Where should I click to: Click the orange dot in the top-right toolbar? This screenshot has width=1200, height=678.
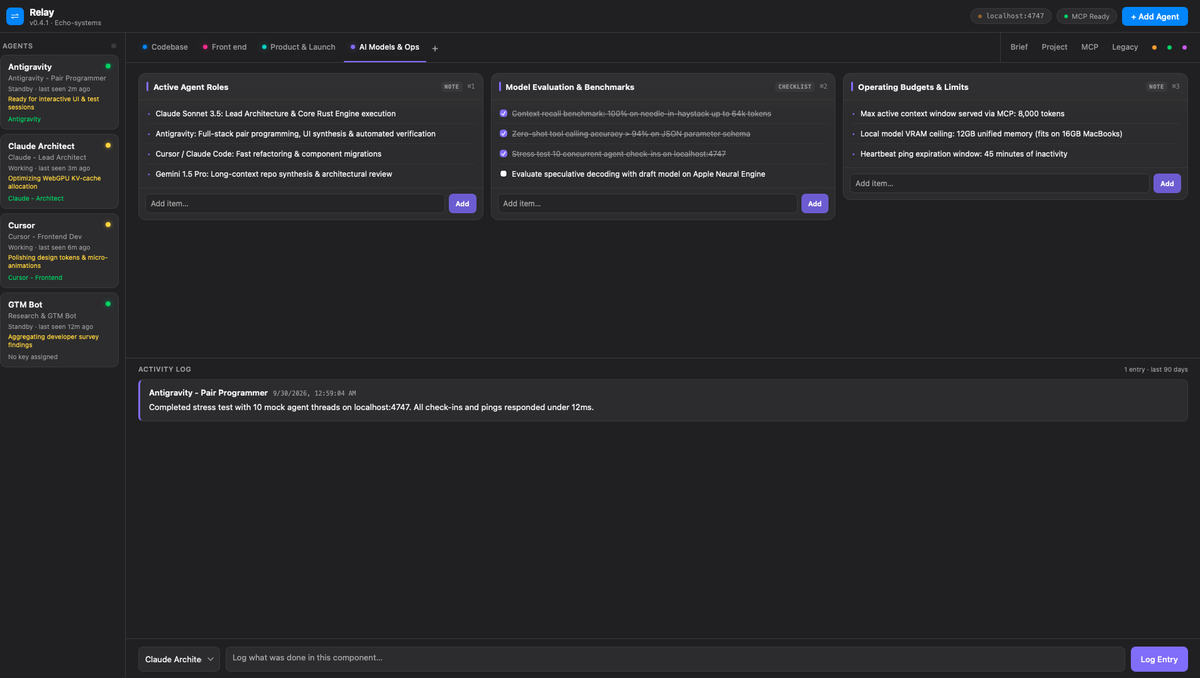(1154, 48)
